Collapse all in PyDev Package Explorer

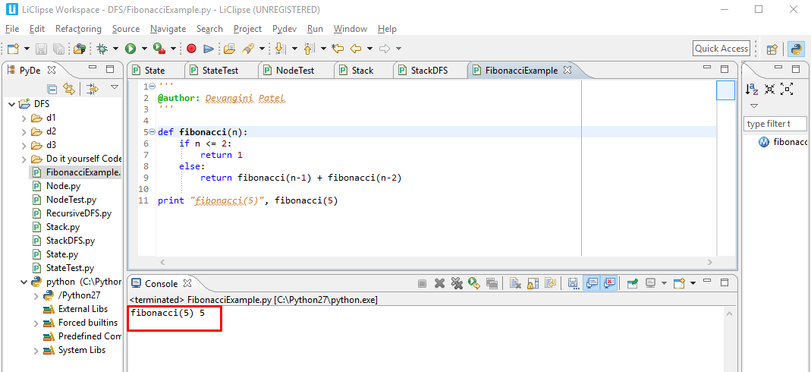52,89
